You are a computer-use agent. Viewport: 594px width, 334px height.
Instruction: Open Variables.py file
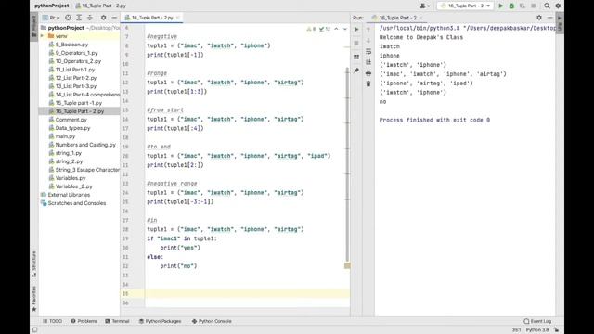pos(71,178)
